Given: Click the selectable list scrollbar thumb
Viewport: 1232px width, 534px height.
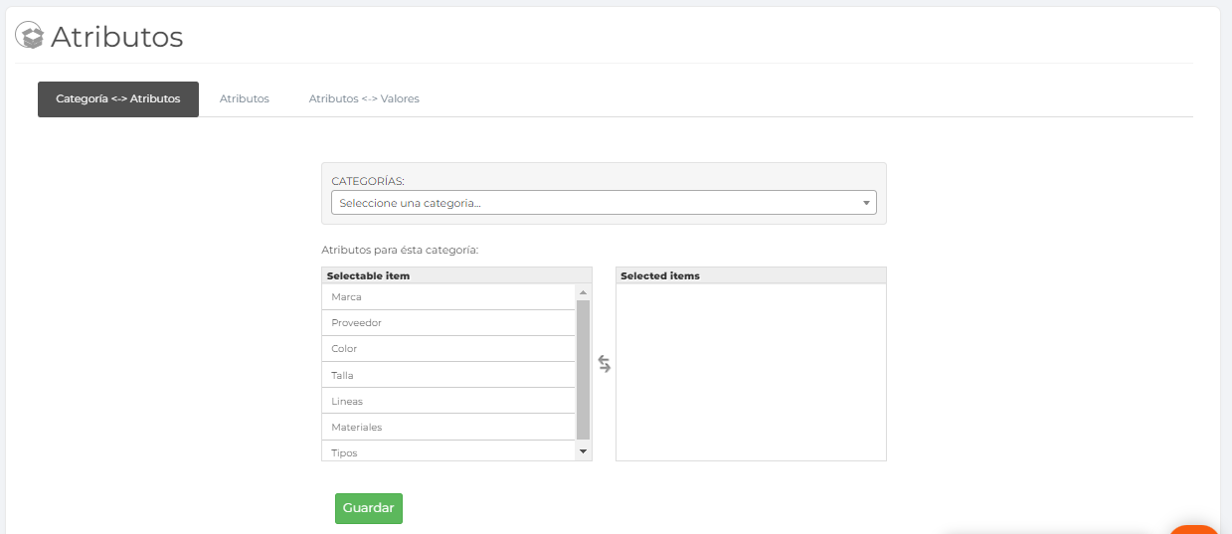Looking at the screenshot, I should 584,370.
